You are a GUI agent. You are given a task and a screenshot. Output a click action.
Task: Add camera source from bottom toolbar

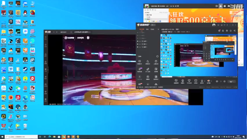[182, 82]
